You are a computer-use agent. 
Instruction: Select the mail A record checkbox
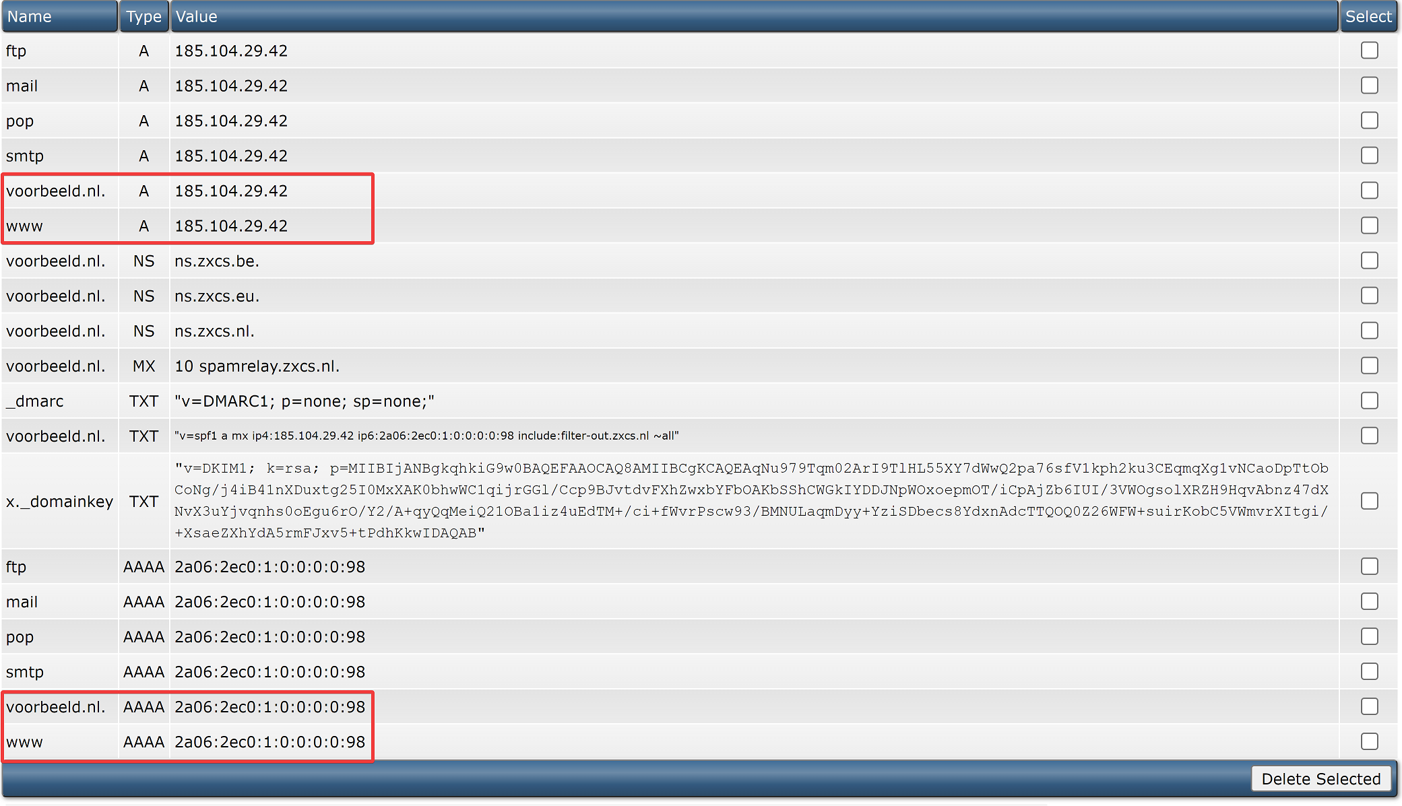[x=1369, y=86]
